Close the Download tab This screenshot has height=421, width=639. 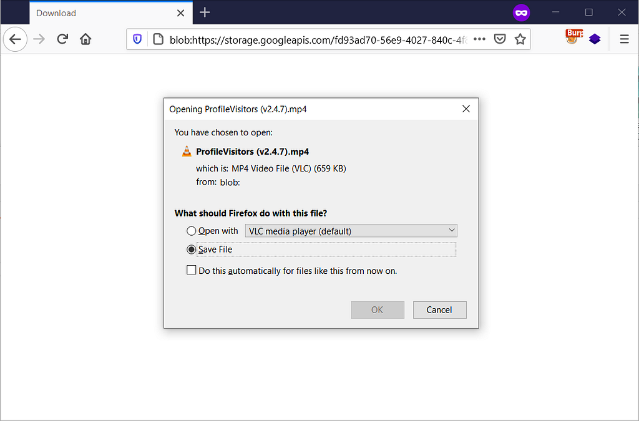point(180,13)
